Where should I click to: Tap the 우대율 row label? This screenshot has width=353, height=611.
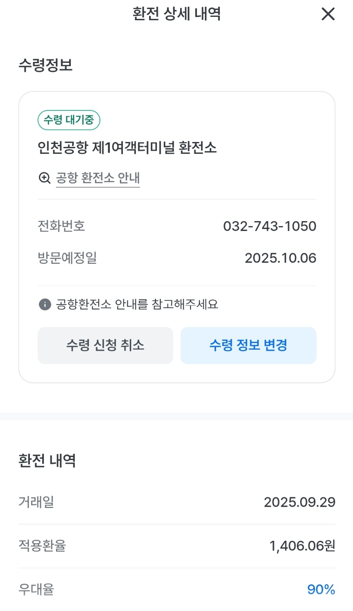[36, 590]
